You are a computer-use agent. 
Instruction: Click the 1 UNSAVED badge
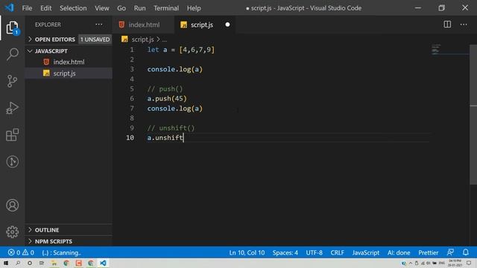tap(95, 39)
